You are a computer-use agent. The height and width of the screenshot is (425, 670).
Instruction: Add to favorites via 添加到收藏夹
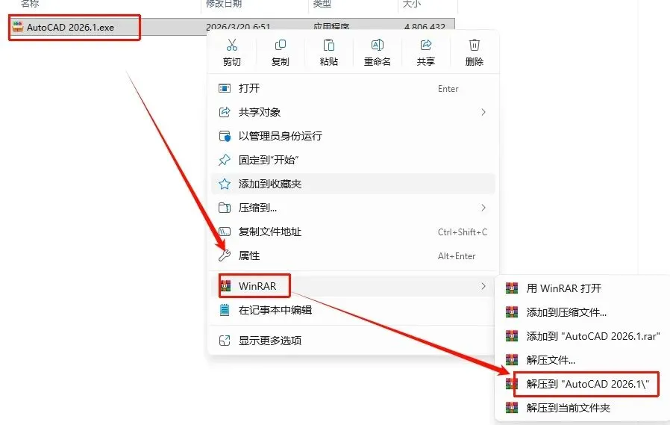click(x=353, y=184)
